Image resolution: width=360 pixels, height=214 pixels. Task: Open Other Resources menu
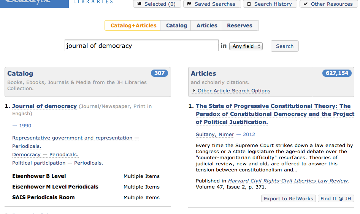coord(329,4)
